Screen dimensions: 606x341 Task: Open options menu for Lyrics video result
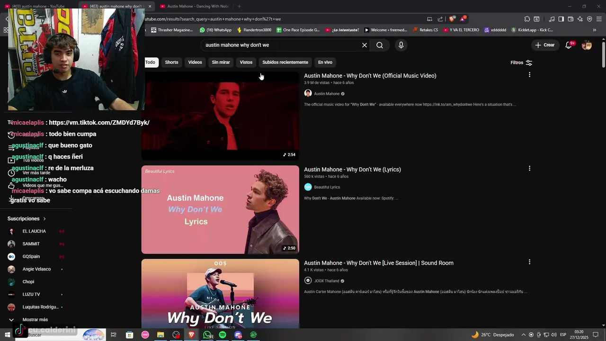[x=529, y=169]
